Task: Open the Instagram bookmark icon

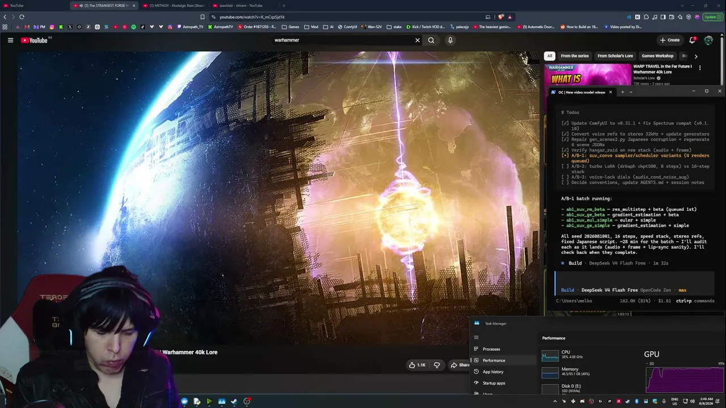Action: pyautogui.click(x=52, y=27)
